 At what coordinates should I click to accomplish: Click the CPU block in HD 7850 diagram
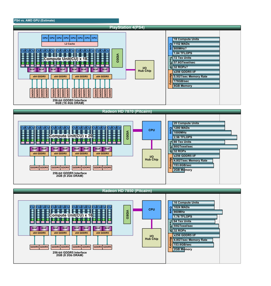pos(151,210)
